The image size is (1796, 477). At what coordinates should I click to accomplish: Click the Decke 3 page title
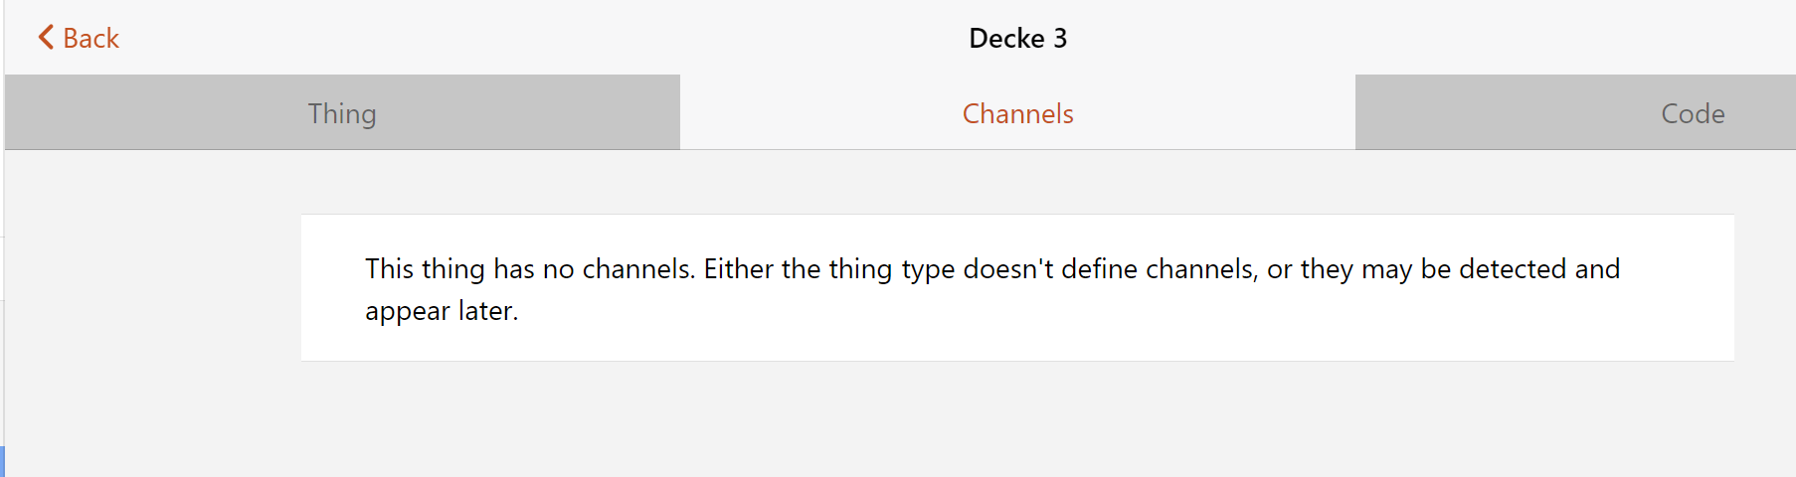coord(1017,38)
